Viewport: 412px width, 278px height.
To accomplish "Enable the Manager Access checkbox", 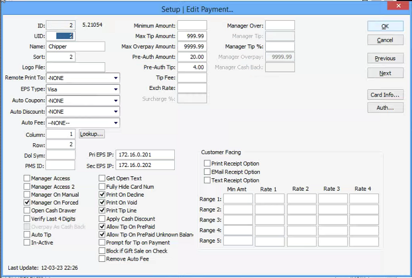I will point(27,179).
